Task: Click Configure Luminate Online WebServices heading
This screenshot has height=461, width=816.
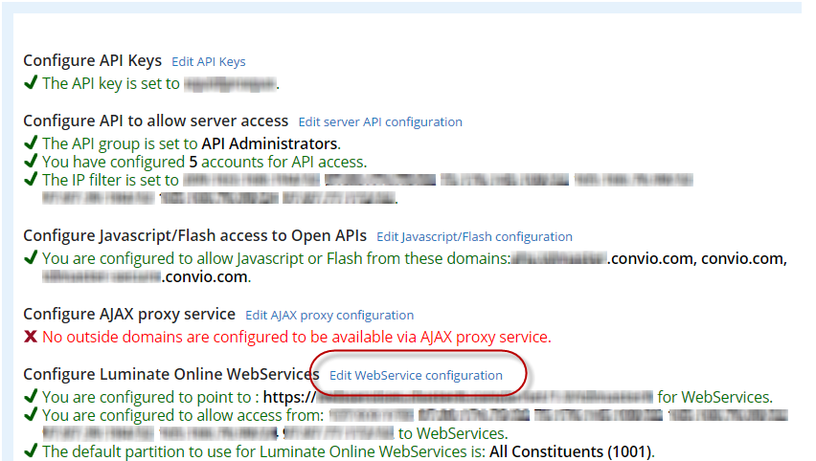Action: [x=169, y=374]
